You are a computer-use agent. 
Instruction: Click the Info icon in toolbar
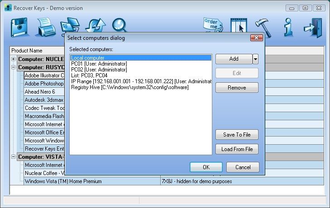point(288,28)
